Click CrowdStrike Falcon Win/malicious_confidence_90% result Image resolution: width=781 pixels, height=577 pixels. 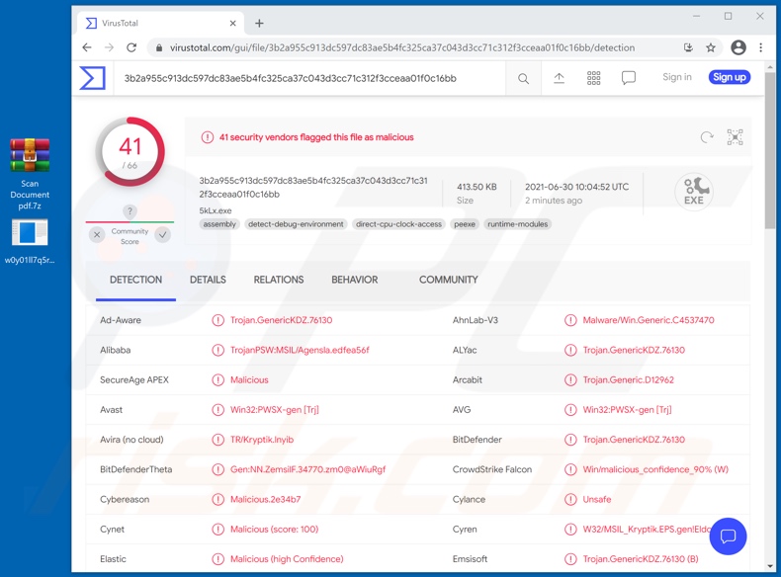pos(655,469)
